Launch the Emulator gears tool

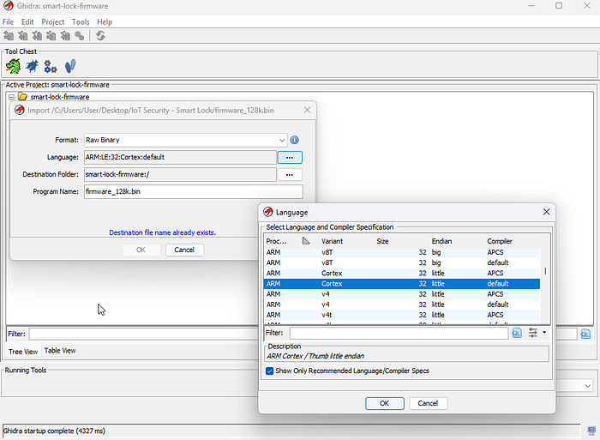coord(50,66)
